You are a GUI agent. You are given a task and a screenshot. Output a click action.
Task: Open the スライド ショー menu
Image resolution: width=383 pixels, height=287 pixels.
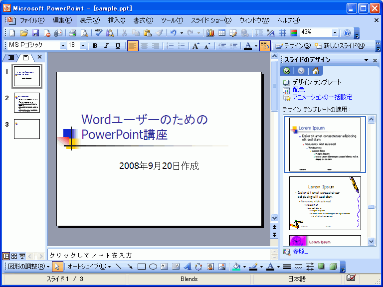[x=211, y=20]
